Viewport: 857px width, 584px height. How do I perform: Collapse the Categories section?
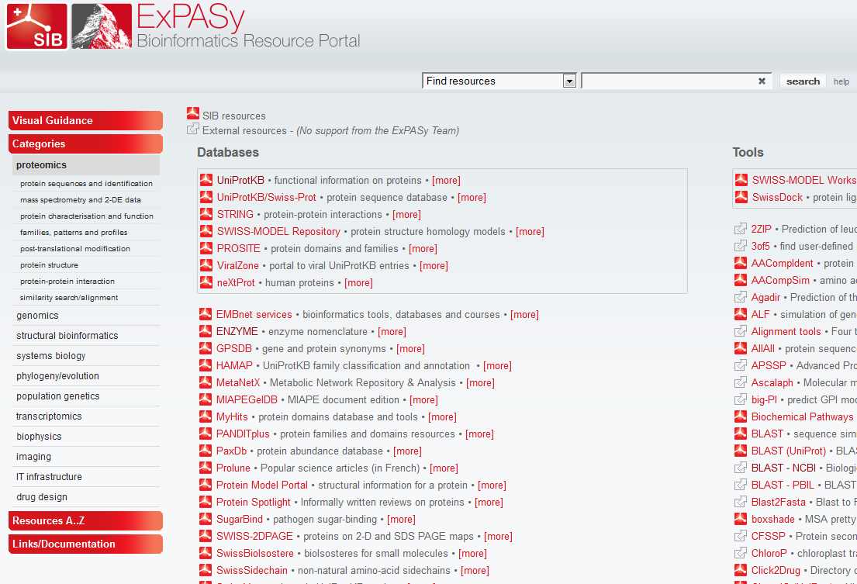pyautogui.click(x=85, y=143)
